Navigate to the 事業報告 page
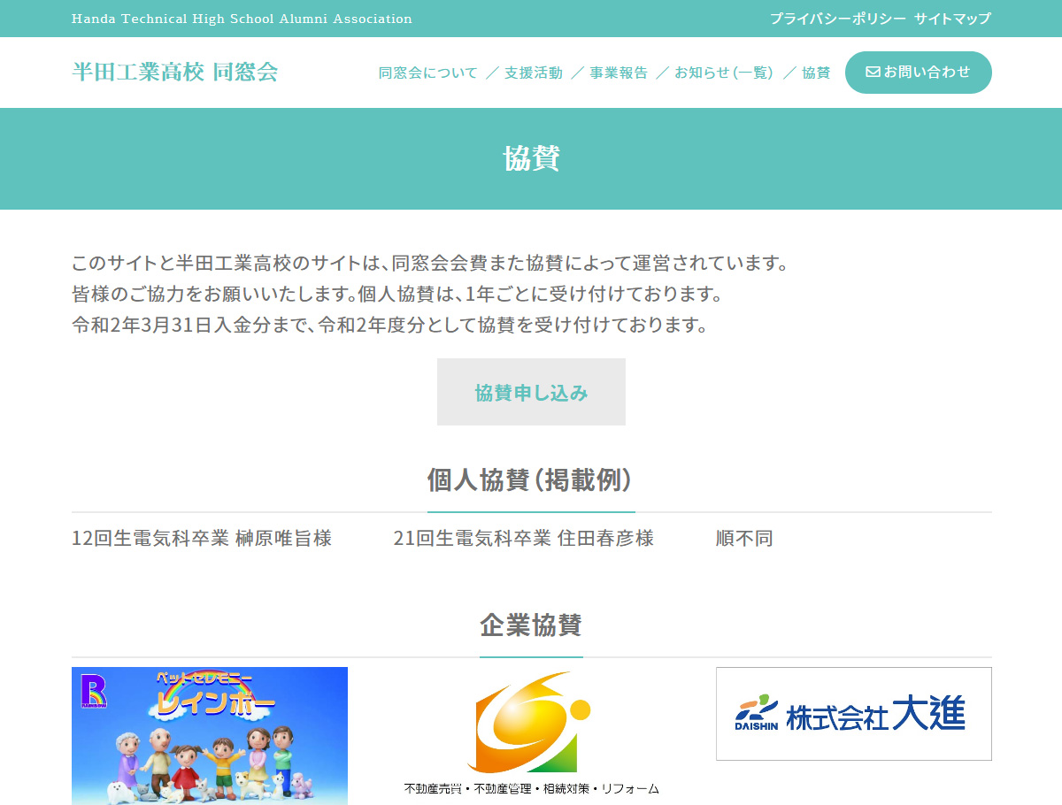This screenshot has height=805, width=1062. pyautogui.click(x=619, y=73)
